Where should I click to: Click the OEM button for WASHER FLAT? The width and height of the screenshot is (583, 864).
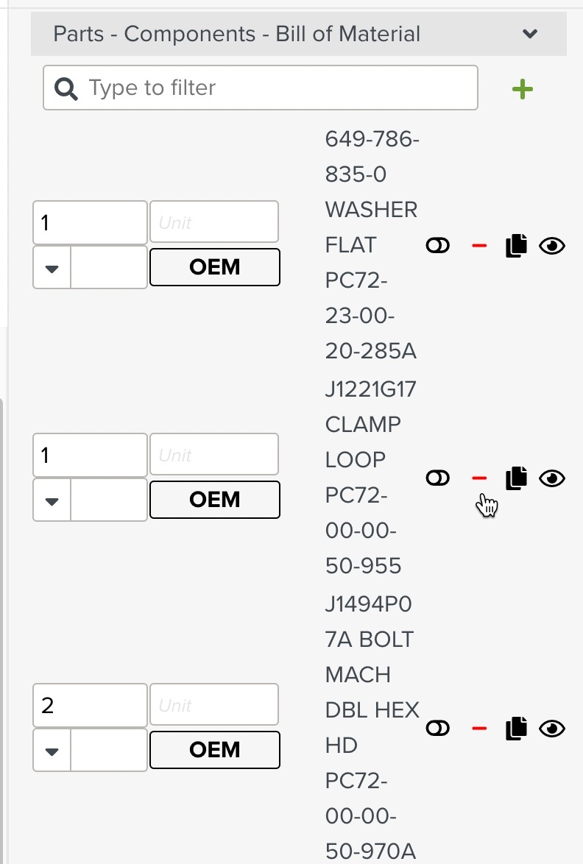click(214, 266)
